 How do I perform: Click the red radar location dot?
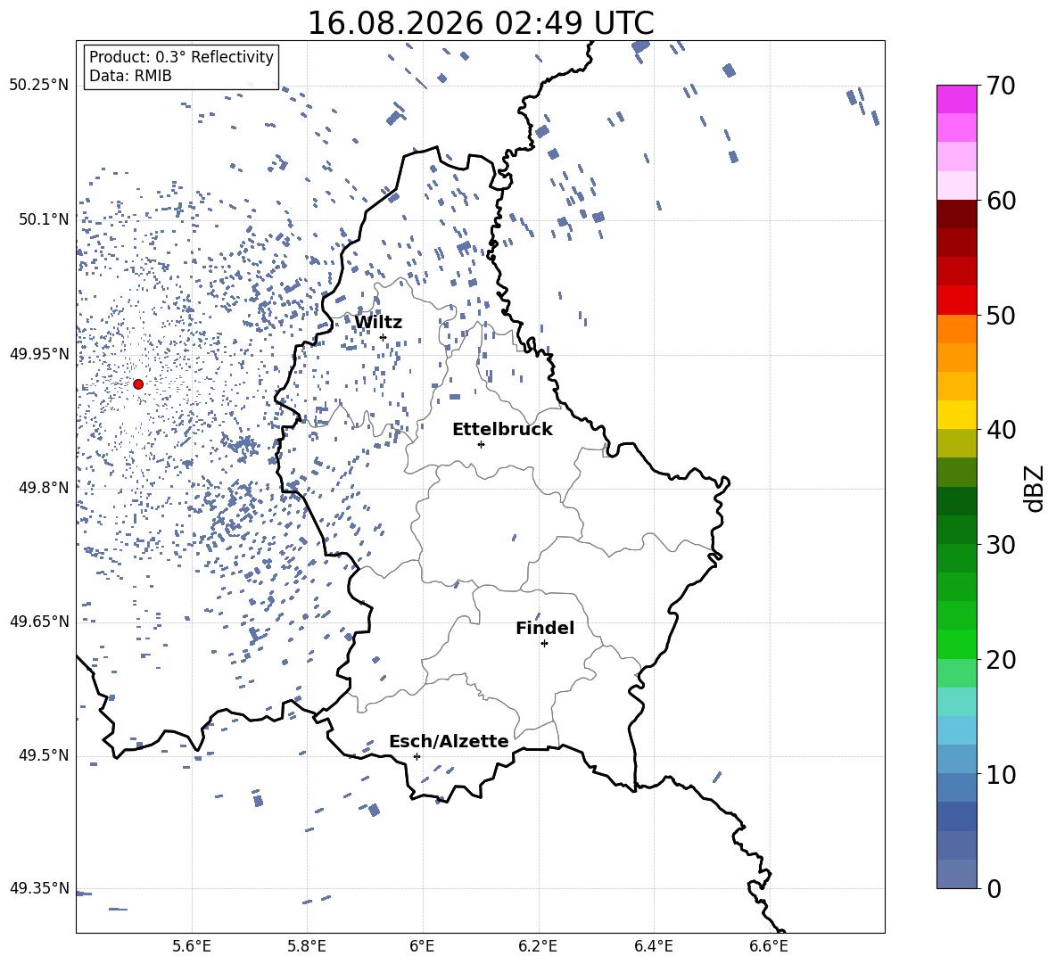point(138,384)
